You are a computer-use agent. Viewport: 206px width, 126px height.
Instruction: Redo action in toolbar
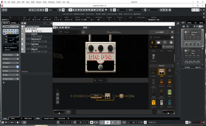coord(6,10)
